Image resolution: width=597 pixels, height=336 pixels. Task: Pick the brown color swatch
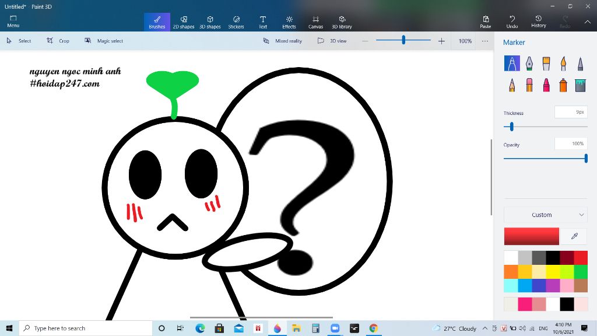581,285
